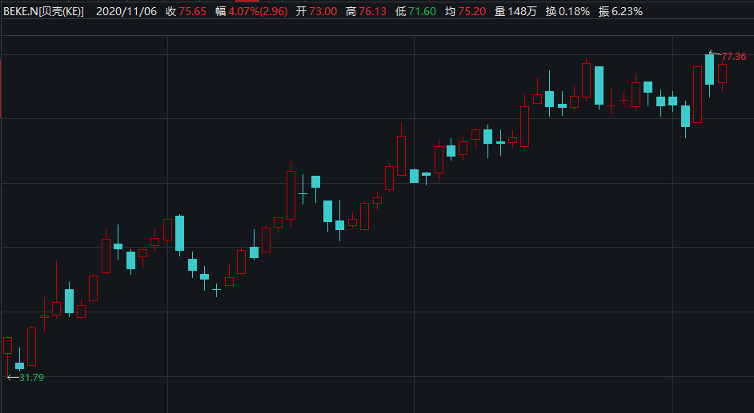Select the leftmost candlestick on the chart
The image size is (754, 413).
click(x=7, y=345)
